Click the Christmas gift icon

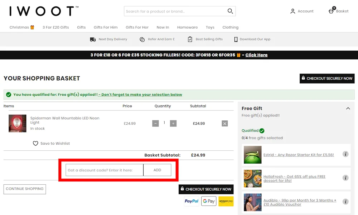32,27
